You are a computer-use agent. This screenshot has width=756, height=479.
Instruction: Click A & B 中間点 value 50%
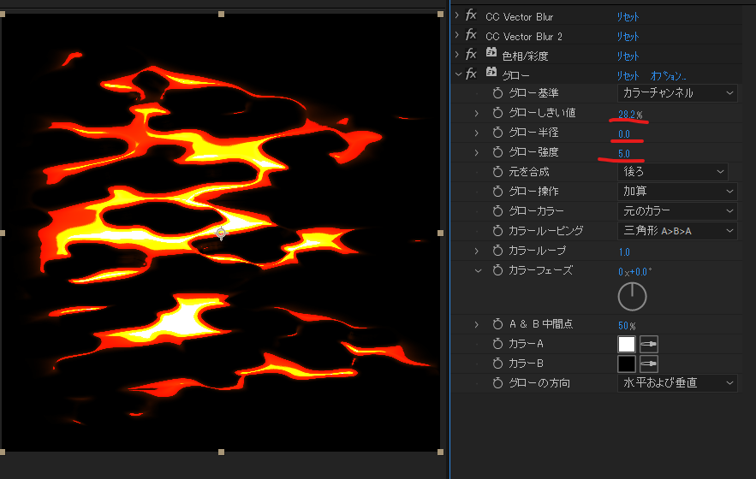click(x=627, y=326)
